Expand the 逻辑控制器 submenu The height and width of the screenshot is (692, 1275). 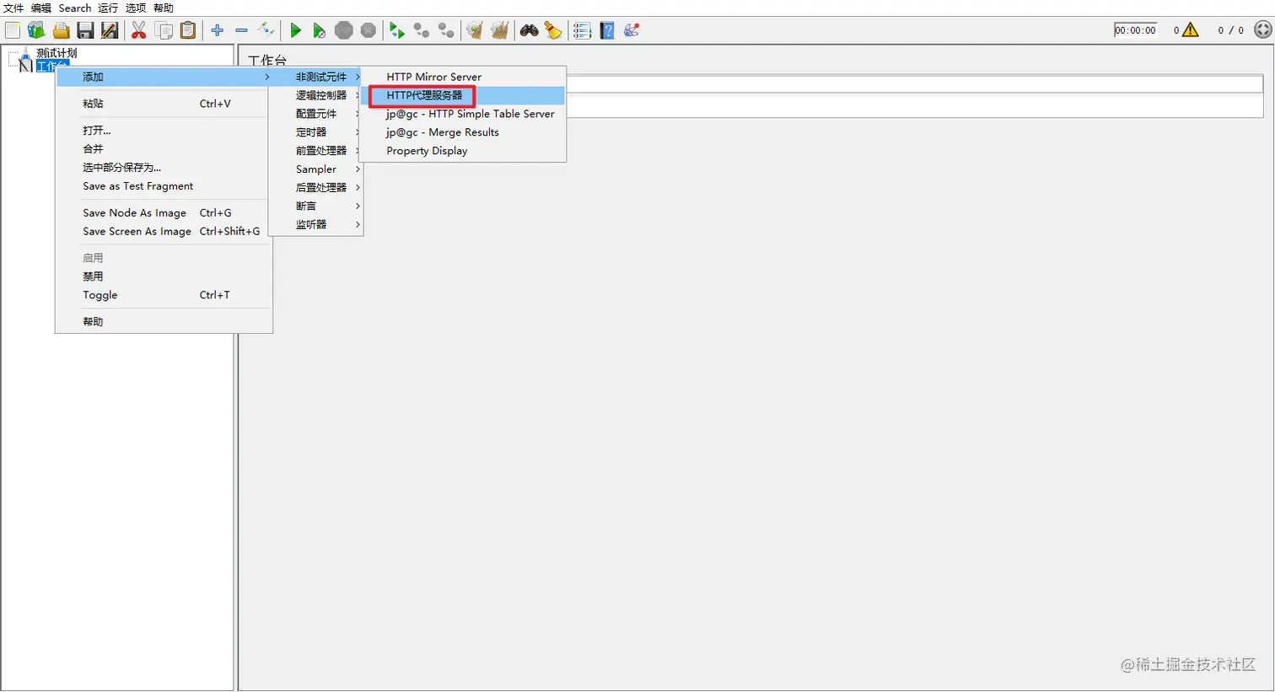click(x=316, y=95)
